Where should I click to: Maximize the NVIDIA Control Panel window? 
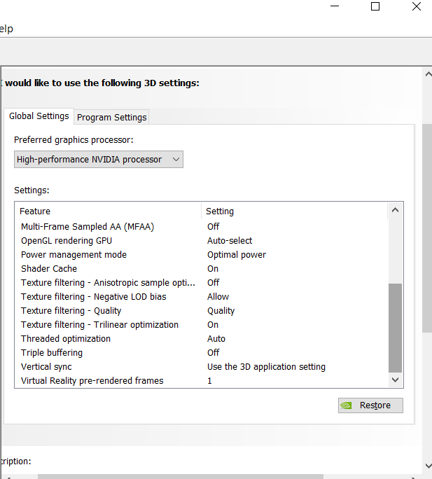[x=375, y=6]
